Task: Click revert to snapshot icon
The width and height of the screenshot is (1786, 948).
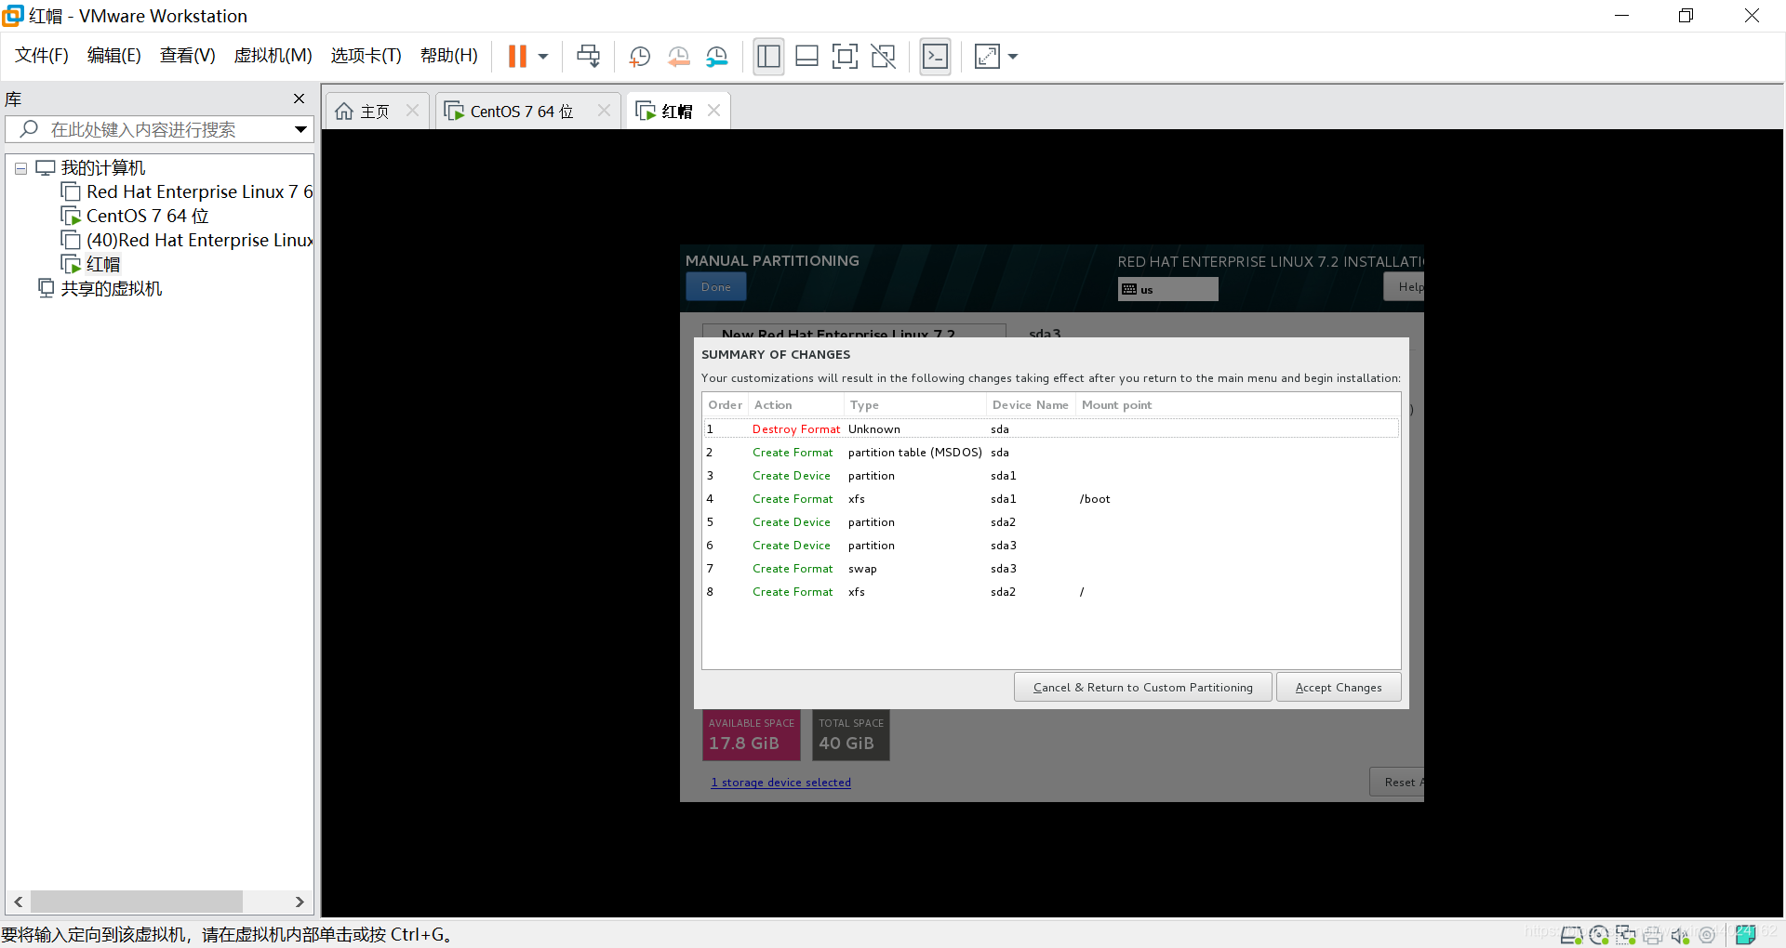Action: pyautogui.click(x=678, y=57)
